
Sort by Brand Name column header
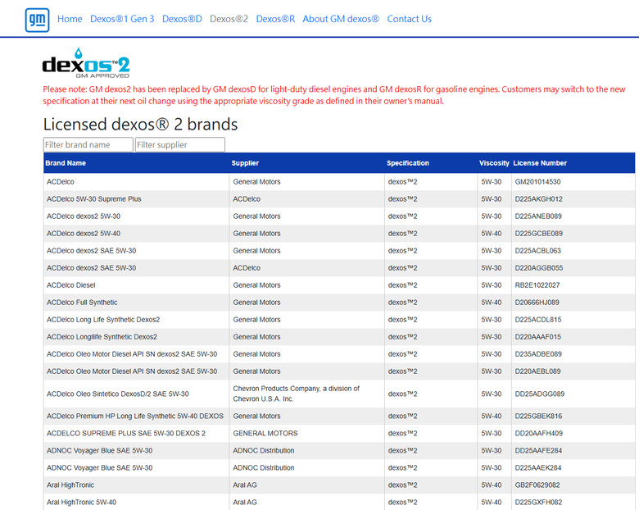66,163
